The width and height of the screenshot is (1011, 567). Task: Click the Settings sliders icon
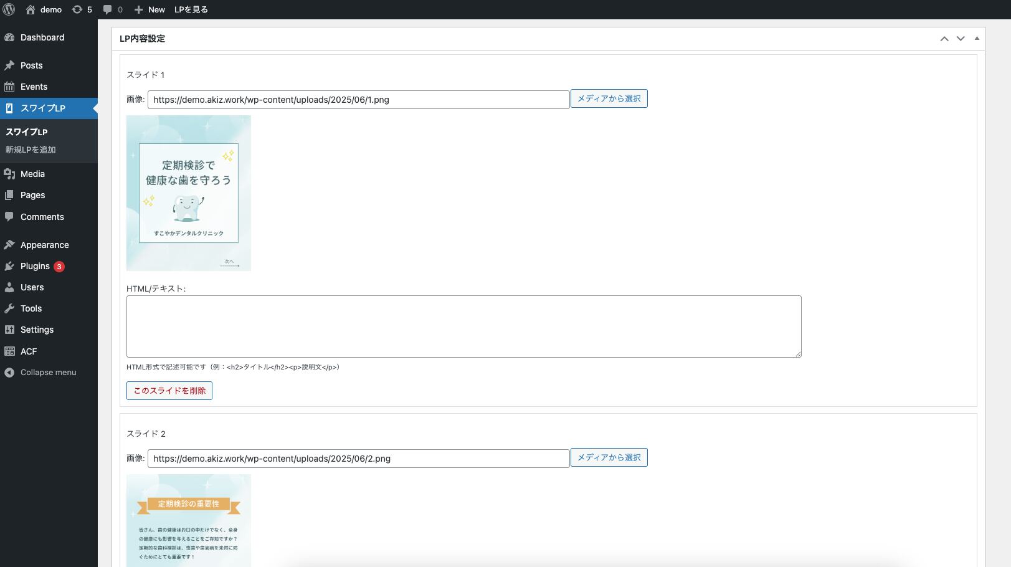coord(9,330)
